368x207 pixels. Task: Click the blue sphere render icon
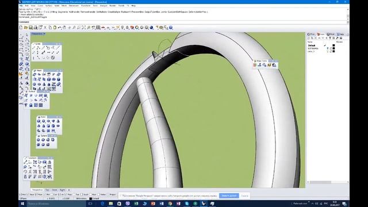pyautogui.click(x=152, y=28)
